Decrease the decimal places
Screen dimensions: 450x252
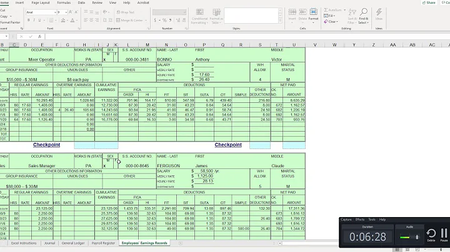[184, 21]
